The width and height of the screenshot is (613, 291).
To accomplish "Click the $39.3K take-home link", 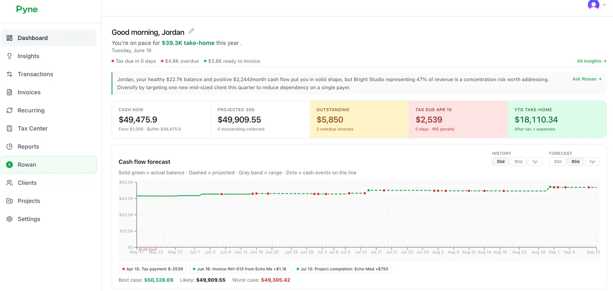I will (x=188, y=43).
